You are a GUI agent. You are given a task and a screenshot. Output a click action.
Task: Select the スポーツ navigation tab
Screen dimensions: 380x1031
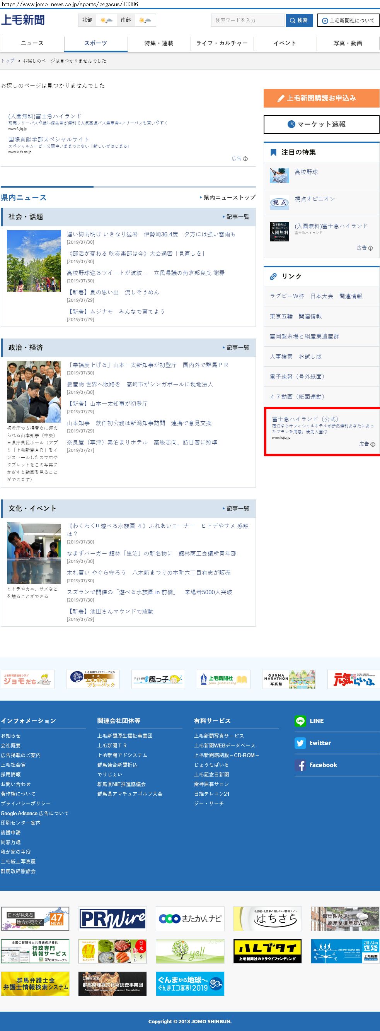pos(95,43)
